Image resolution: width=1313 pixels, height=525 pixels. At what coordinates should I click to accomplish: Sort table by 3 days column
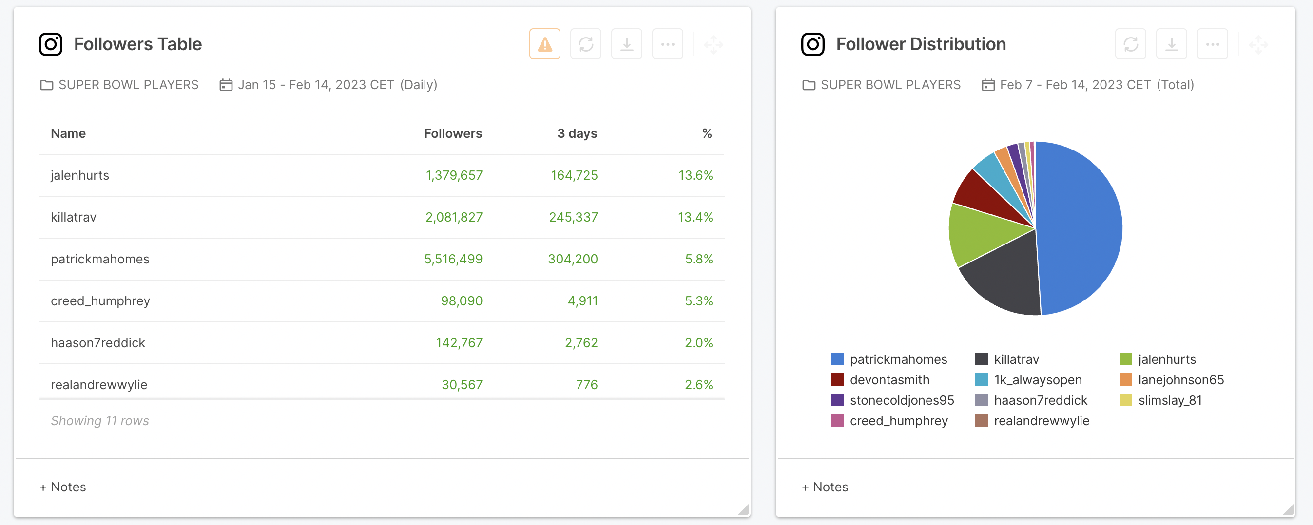click(x=577, y=133)
